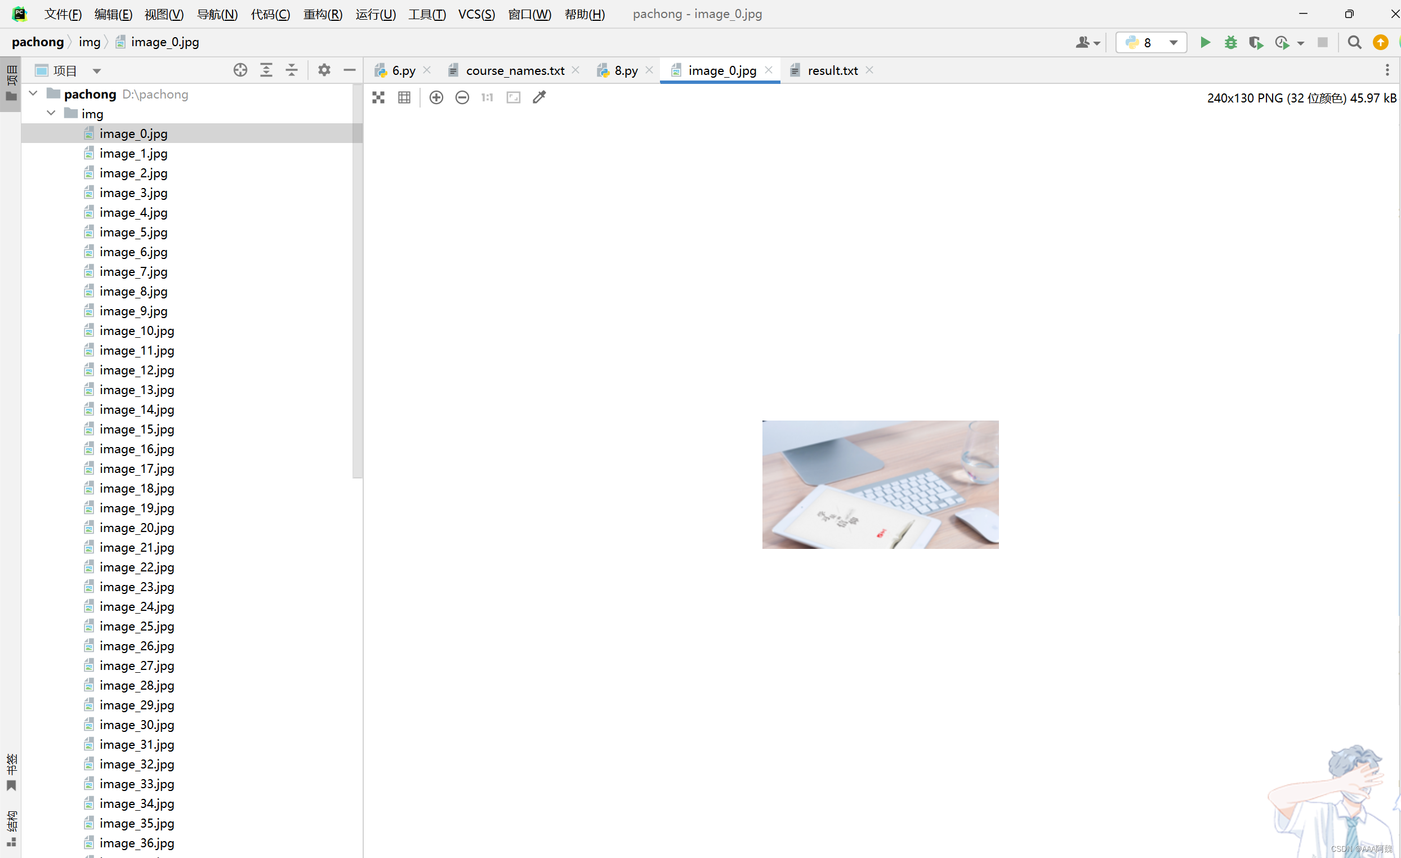
Task: Switch to the result.txt tab
Action: point(832,70)
